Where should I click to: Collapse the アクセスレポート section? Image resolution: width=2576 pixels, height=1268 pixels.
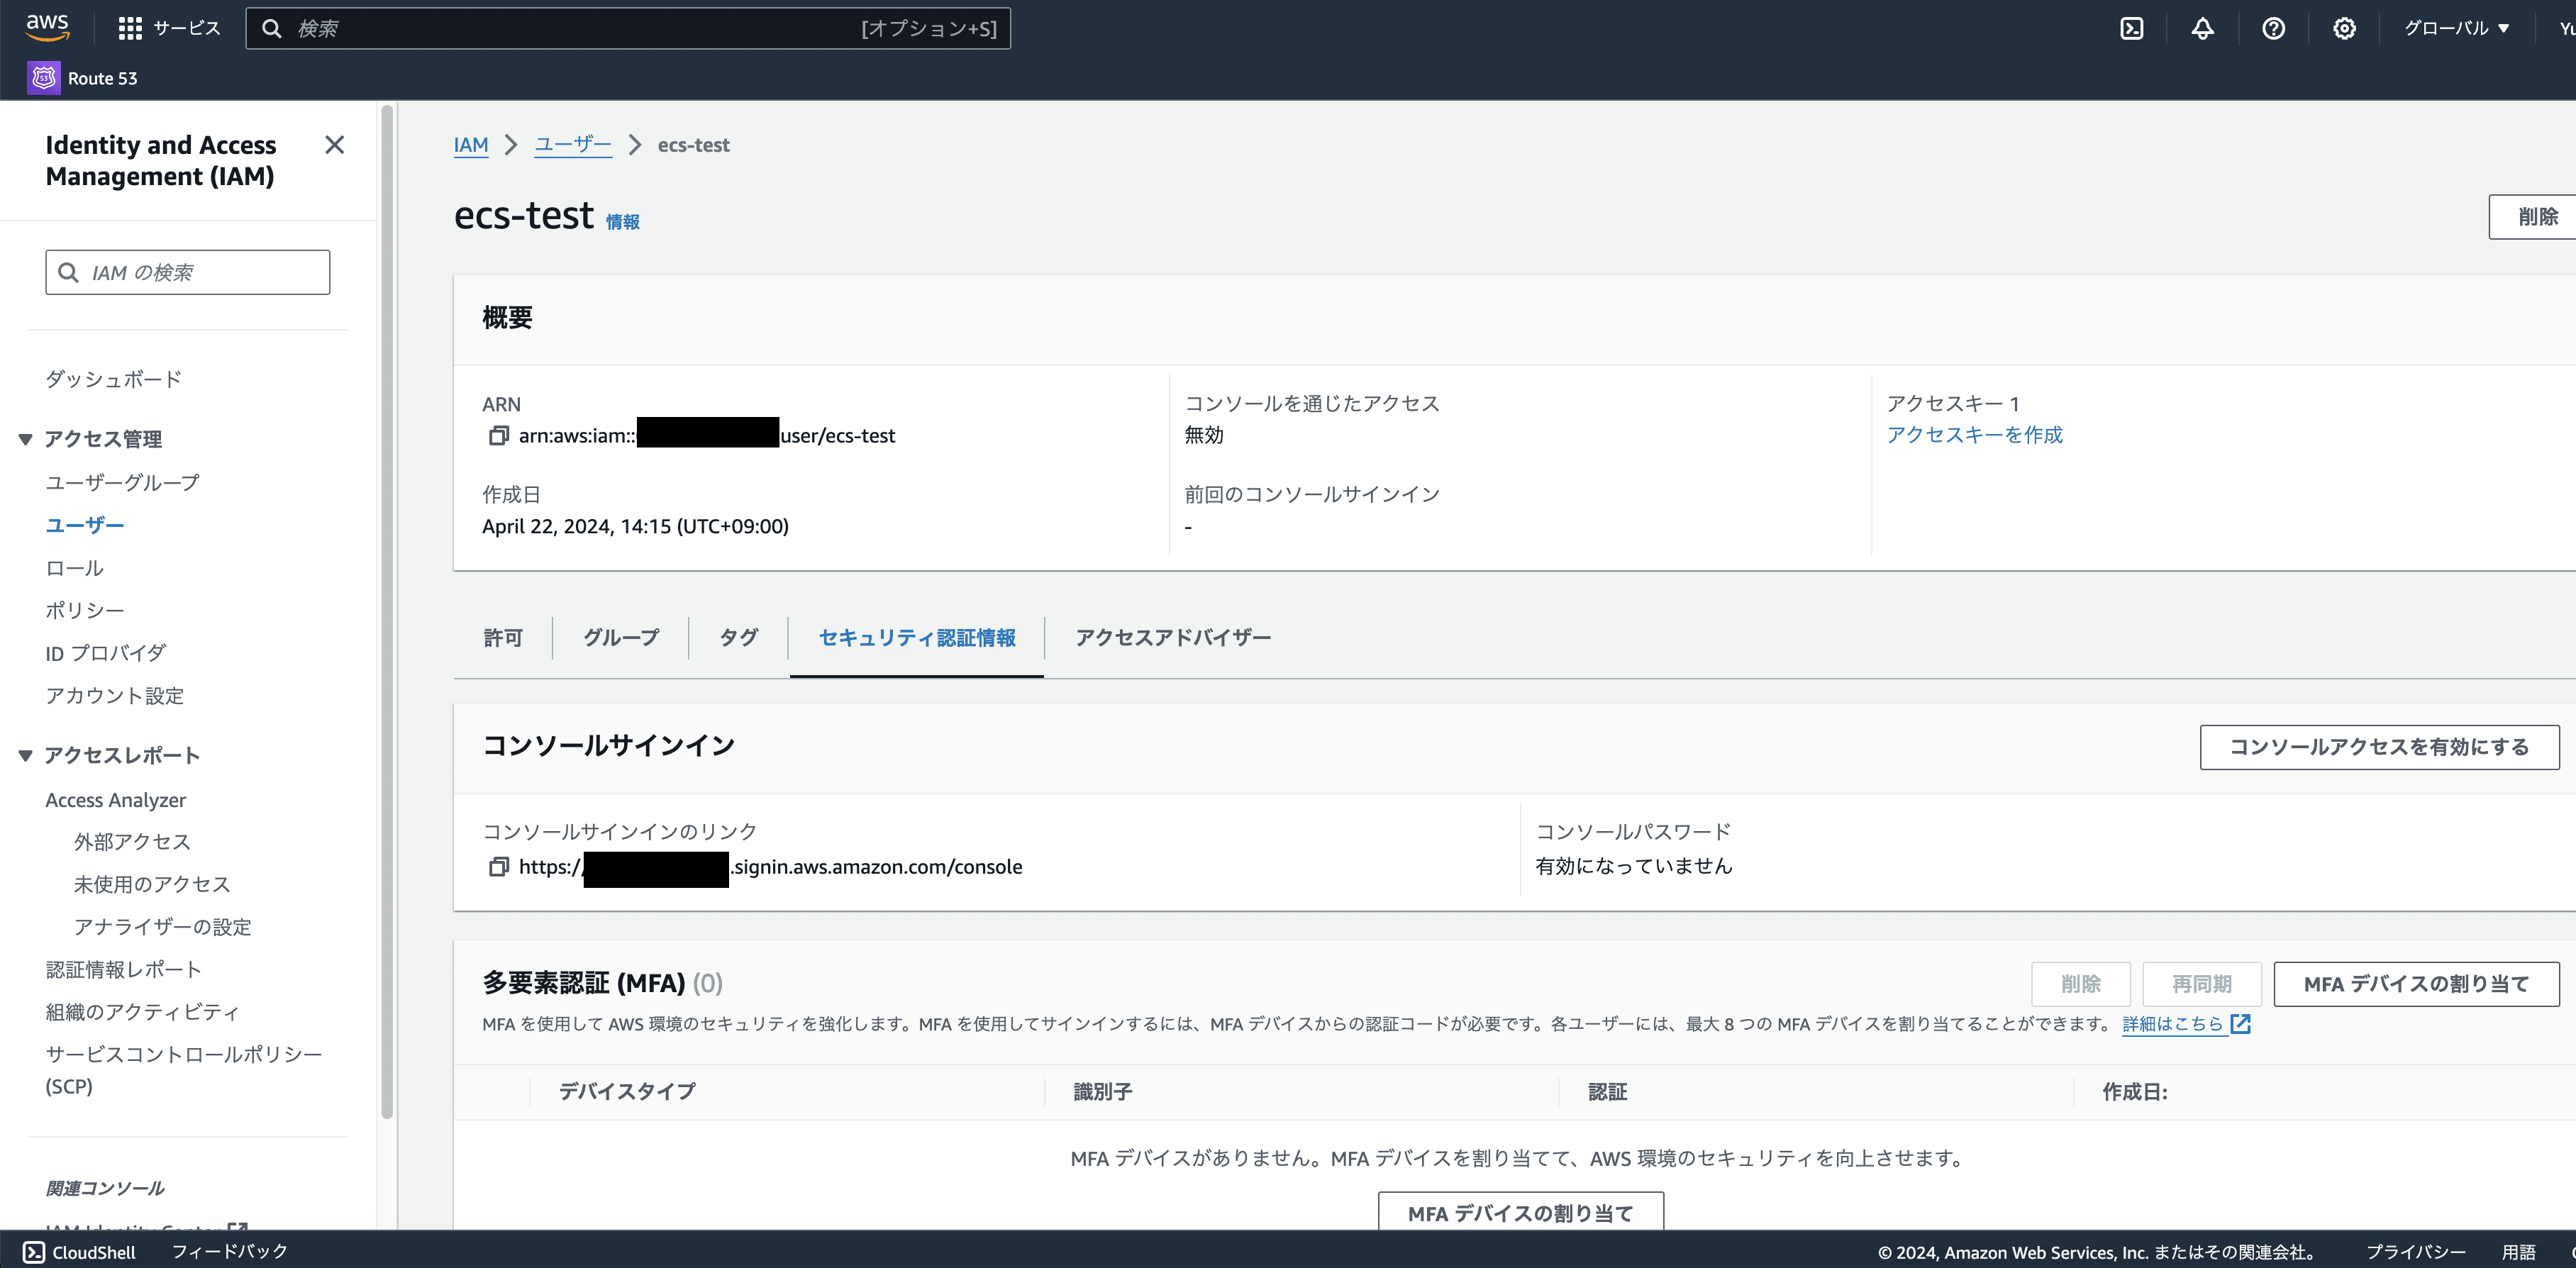25,755
